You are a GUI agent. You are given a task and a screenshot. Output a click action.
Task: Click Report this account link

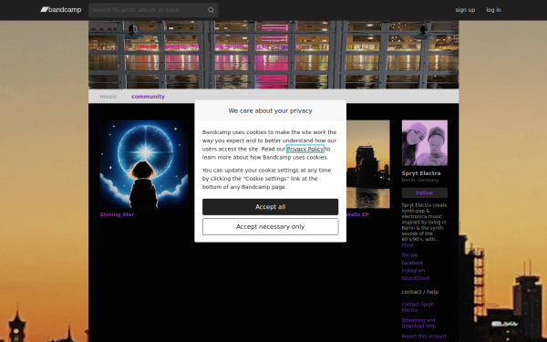point(424,337)
